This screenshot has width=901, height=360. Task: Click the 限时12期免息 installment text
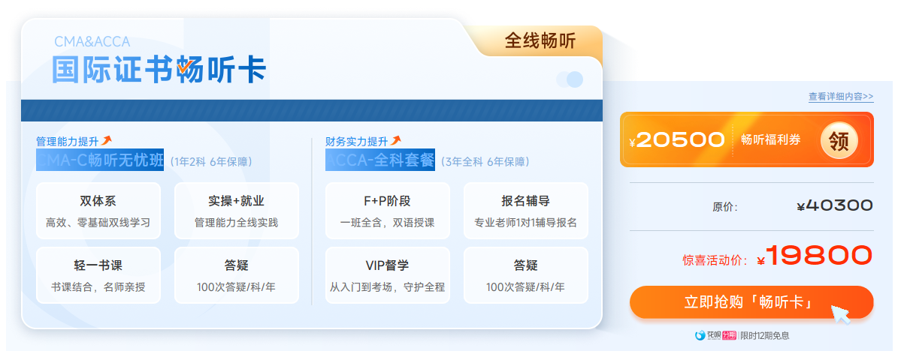pos(764,336)
